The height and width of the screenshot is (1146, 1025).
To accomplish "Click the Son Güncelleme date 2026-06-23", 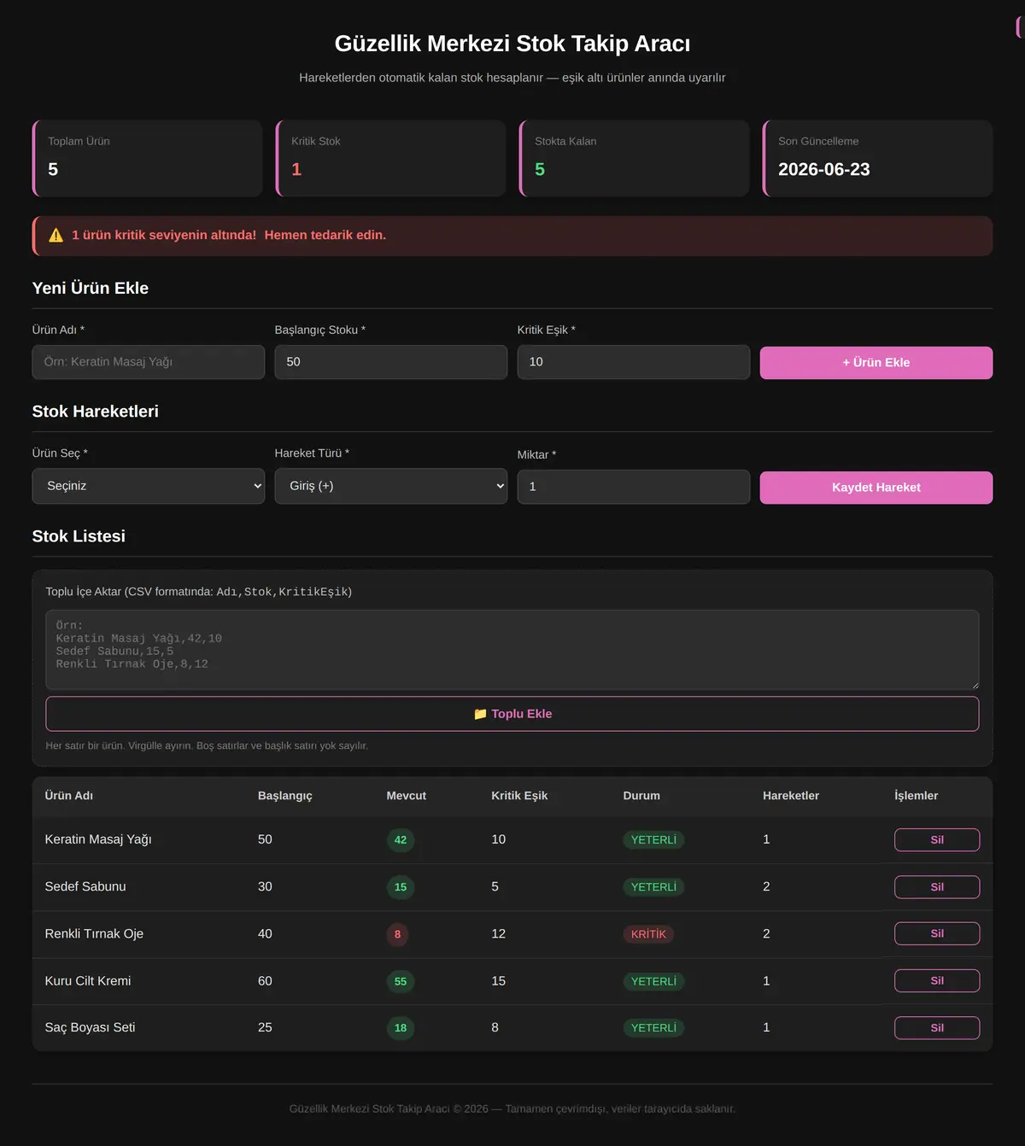I will [x=824, y=169].
